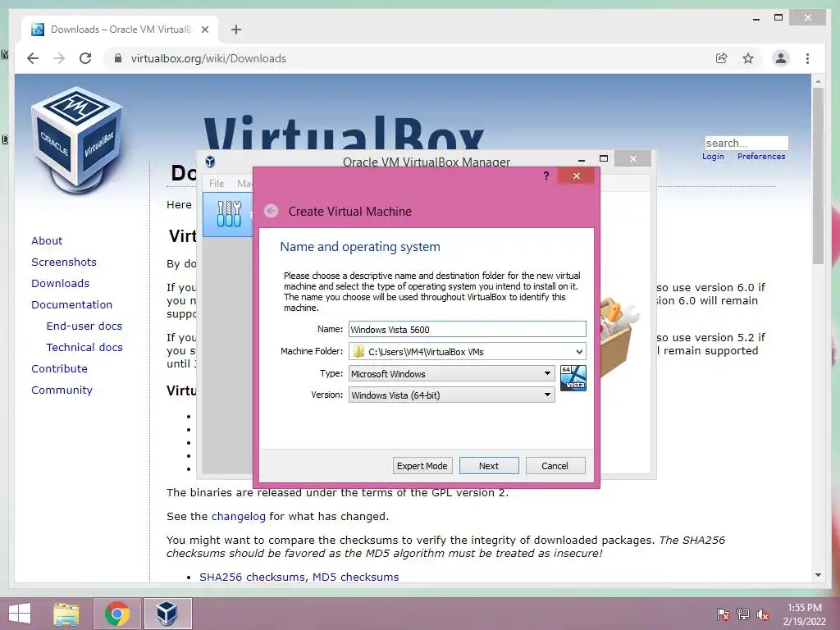Click the scrollbar up arrow
This screenshot has height=630, width=840.
pyautogui.click(x=818, y=81)
